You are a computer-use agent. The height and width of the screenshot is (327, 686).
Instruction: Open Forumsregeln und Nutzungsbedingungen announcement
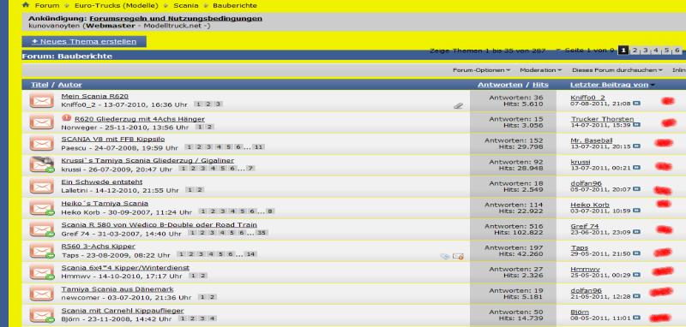(x=176, y=18)
